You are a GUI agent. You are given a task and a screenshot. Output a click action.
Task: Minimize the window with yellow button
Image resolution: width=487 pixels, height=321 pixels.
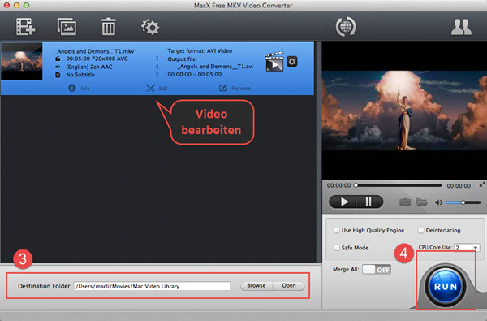pyautogui.click(x=17, y=5)
